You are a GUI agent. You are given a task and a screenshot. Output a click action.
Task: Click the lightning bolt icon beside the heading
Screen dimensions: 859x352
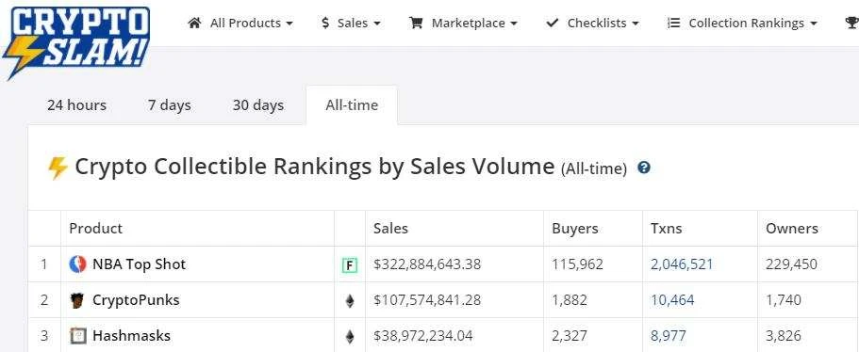(58, 168)
